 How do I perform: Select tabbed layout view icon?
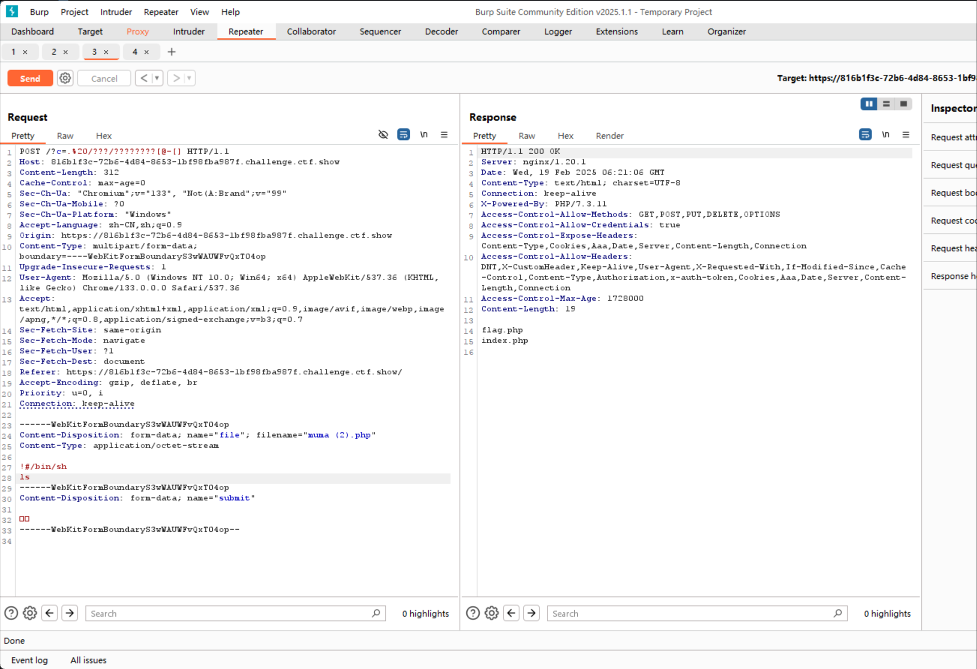[904, 103]
